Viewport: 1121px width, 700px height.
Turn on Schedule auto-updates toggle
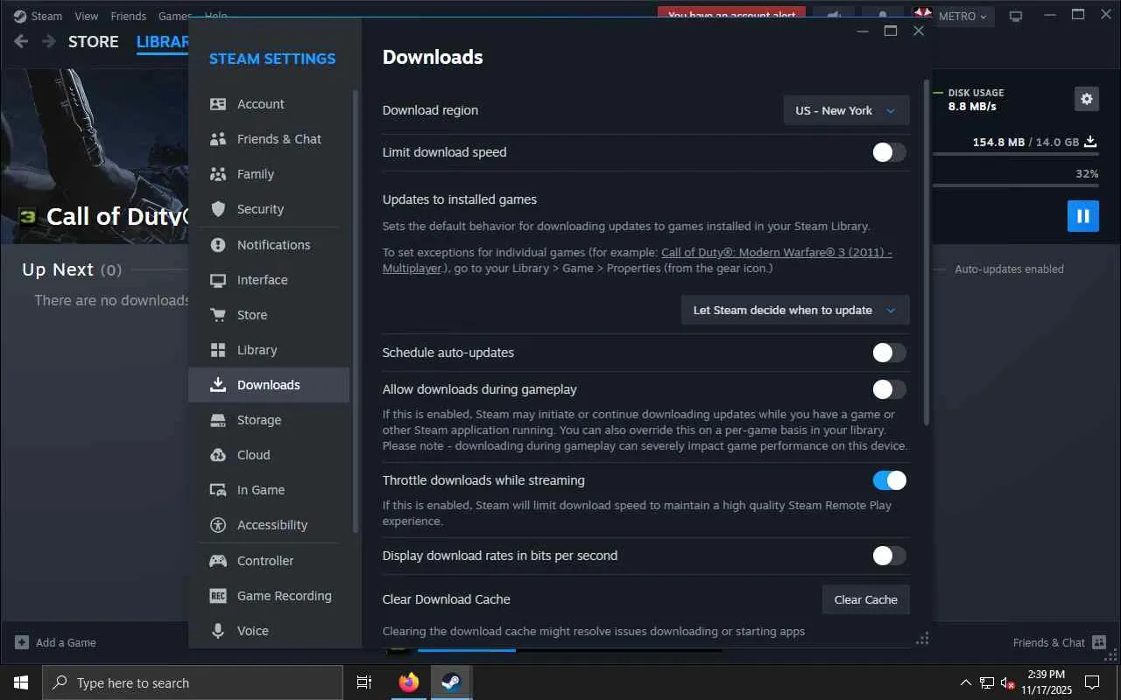pos(889,353)
